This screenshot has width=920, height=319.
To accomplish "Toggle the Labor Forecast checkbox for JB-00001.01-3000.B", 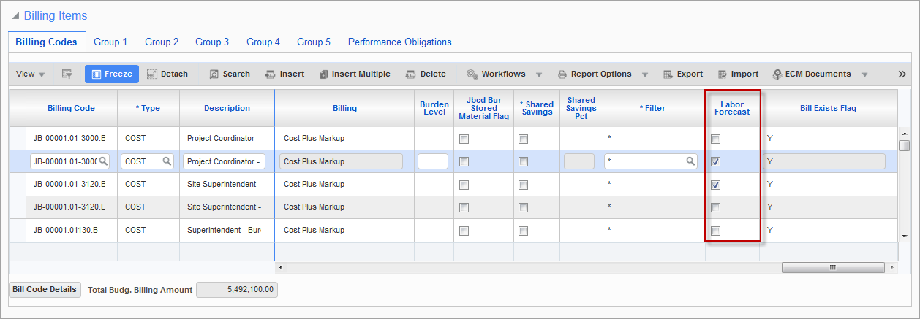I will coord(716,139).
